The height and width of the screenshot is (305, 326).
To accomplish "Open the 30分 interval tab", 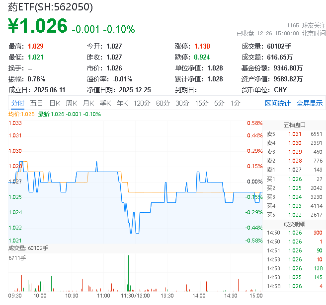I will tap(182, 103).
